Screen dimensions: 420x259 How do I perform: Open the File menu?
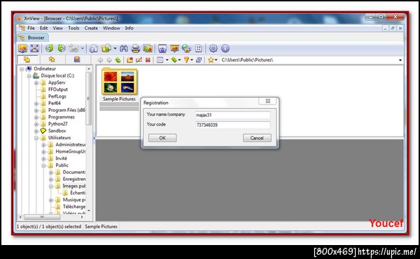click(x=31, y=28)
